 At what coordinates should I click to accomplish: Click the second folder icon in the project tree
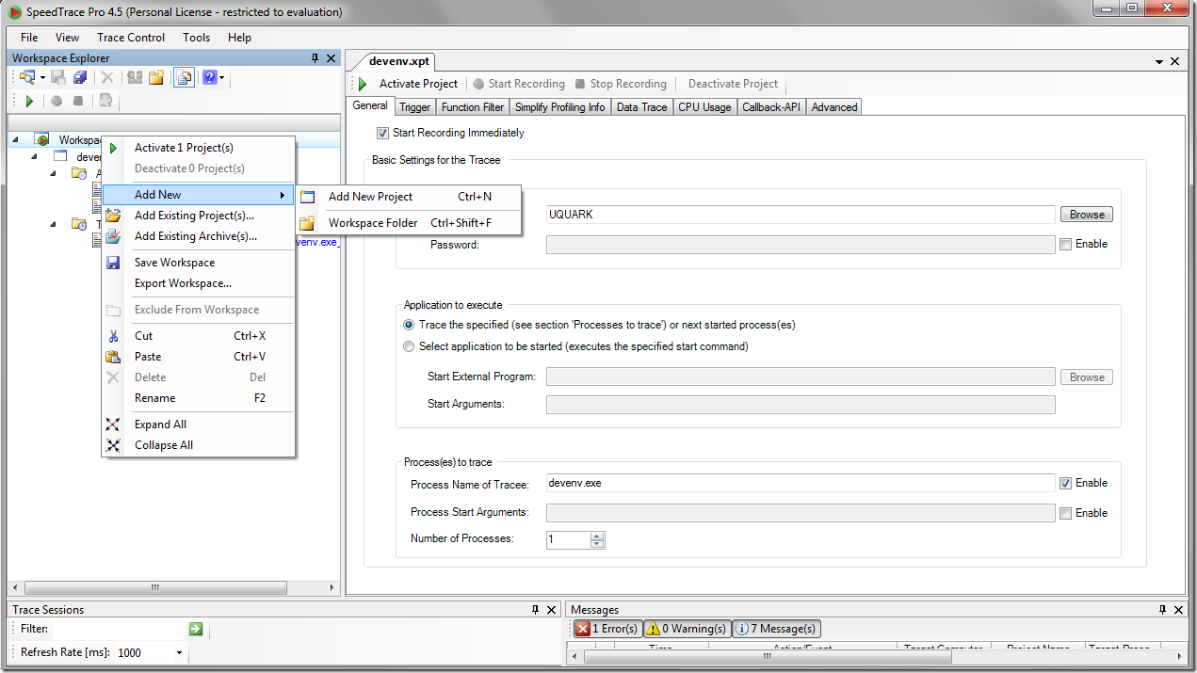coord(79,224)
